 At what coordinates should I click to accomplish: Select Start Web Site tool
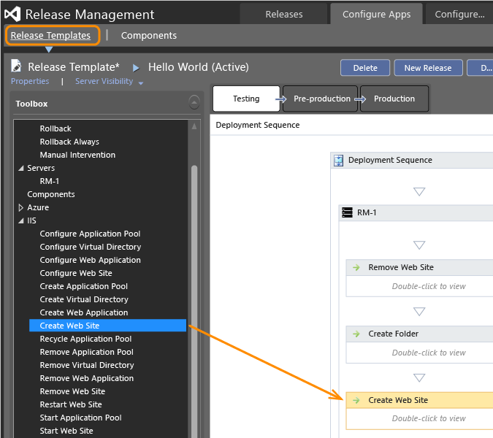coord(66,431)
